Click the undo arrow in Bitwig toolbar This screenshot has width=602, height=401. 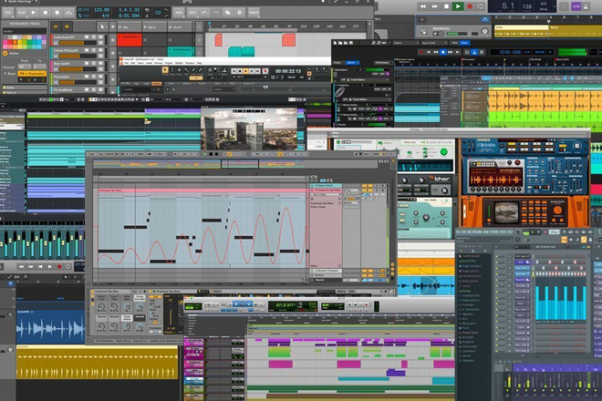(x=204, y=12)
